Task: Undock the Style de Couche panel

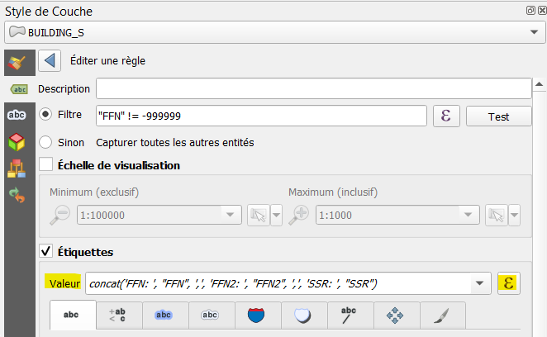Action: [530, 11]
